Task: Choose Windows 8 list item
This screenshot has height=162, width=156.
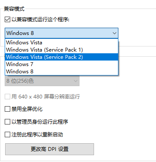Action: pyautogui.click(x=62, y=71)
